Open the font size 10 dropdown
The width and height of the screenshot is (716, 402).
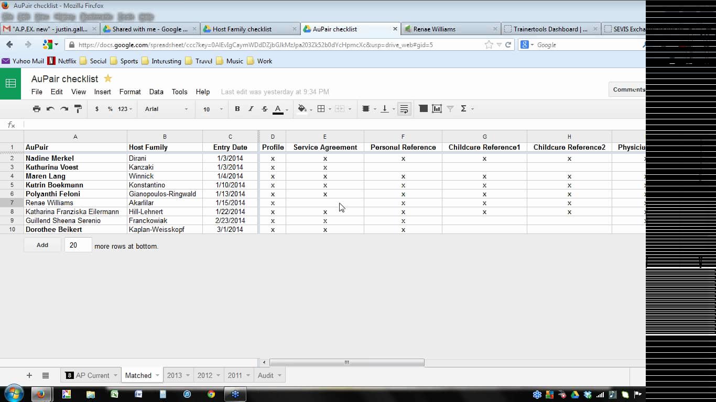[x=213, y=109]
